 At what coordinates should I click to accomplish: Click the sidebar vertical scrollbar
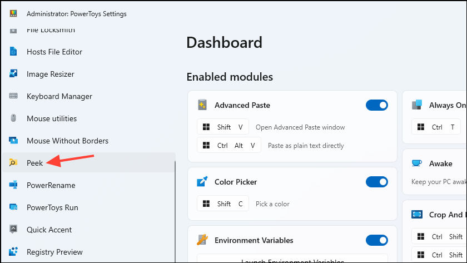tap(175, 211)
